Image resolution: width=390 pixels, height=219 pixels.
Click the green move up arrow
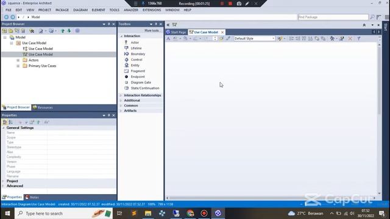coord(63,31)
